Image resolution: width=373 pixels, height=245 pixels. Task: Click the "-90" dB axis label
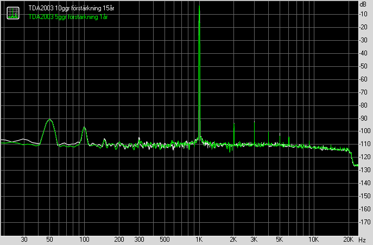(x=364, y=118)
